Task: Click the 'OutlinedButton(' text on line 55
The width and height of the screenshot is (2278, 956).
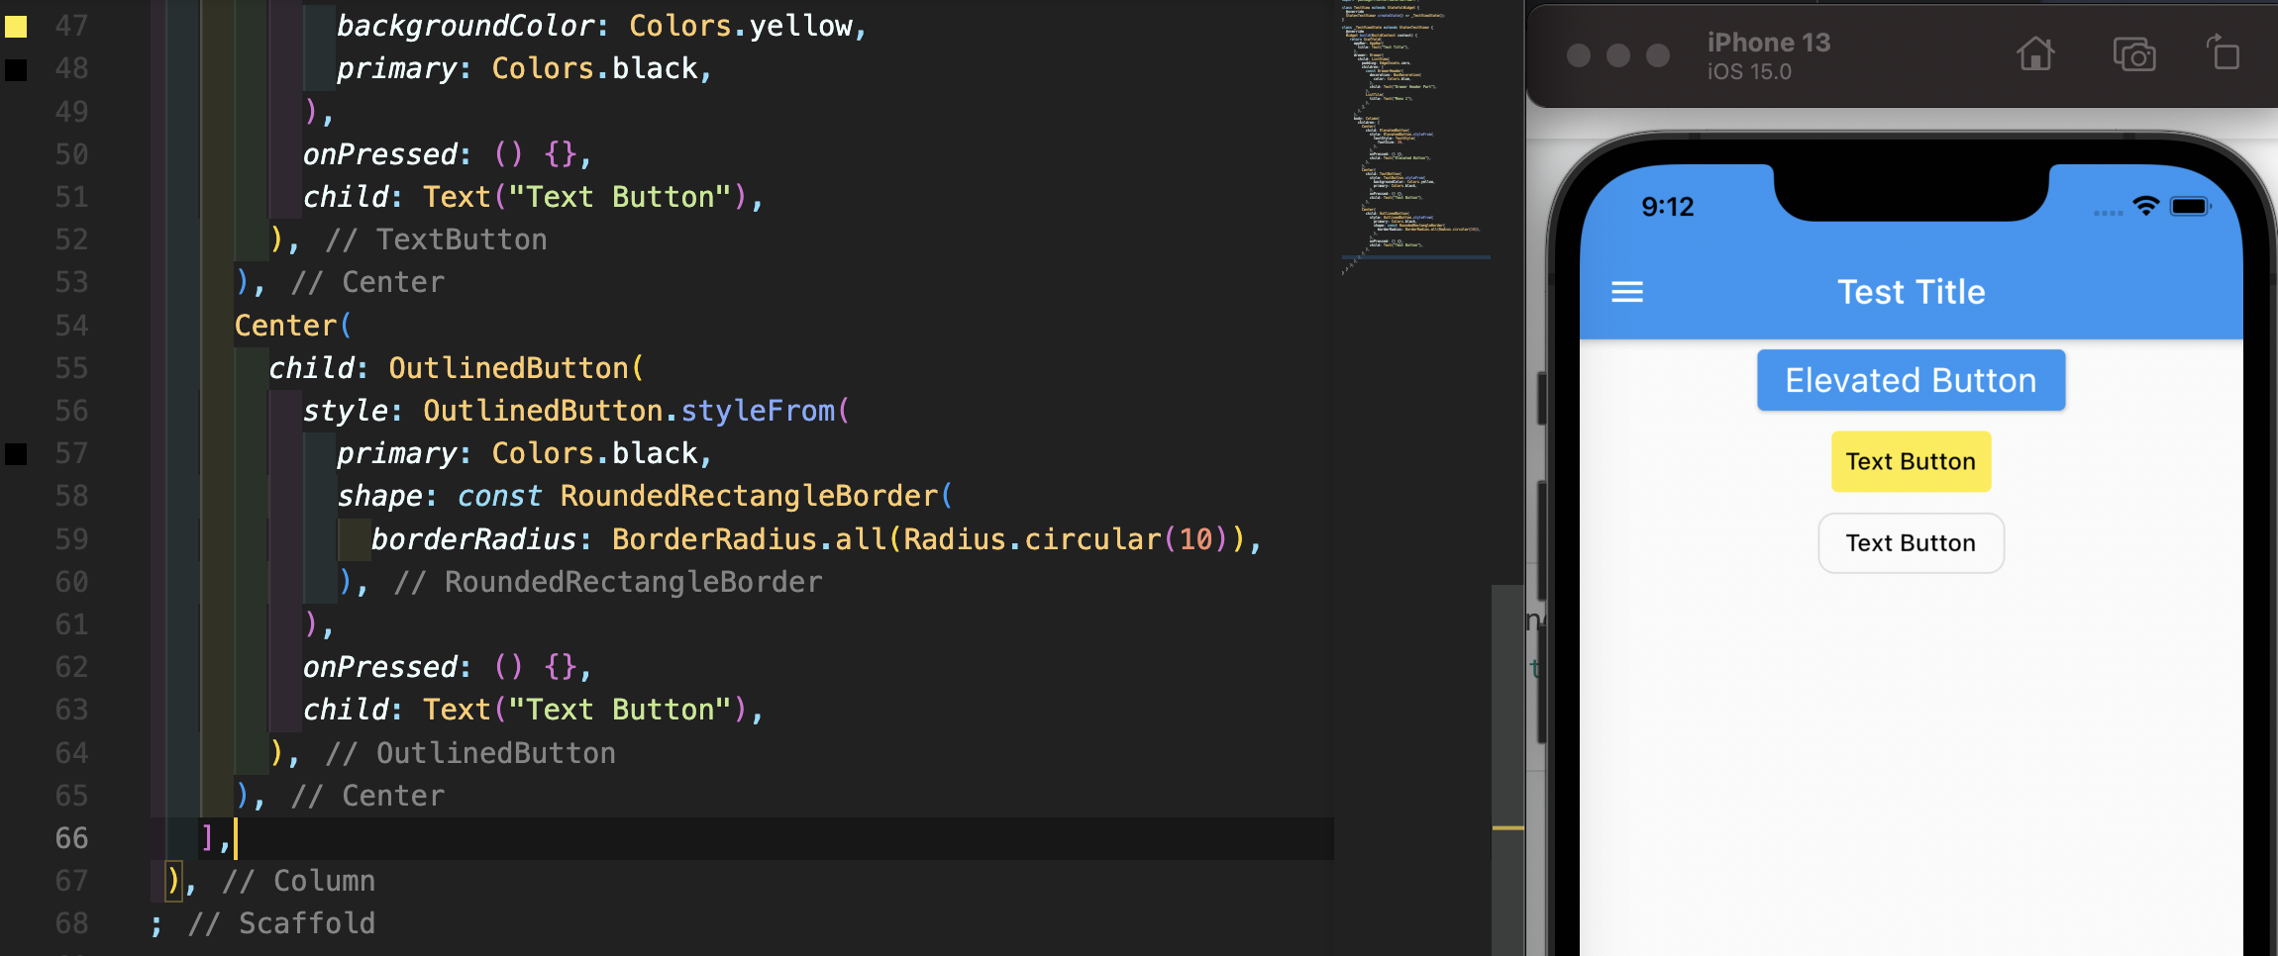Action: pyautogui.click(x=516, y=368)
